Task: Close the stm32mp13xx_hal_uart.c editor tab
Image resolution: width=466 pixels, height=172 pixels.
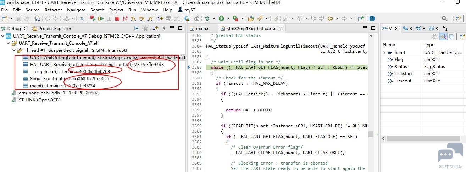Action: click(281, 28)
